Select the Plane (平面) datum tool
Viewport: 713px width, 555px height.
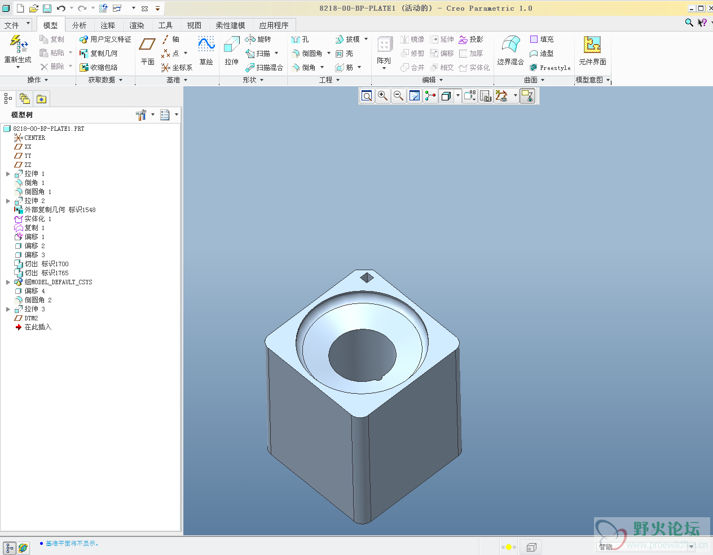(x=148, y=51)
